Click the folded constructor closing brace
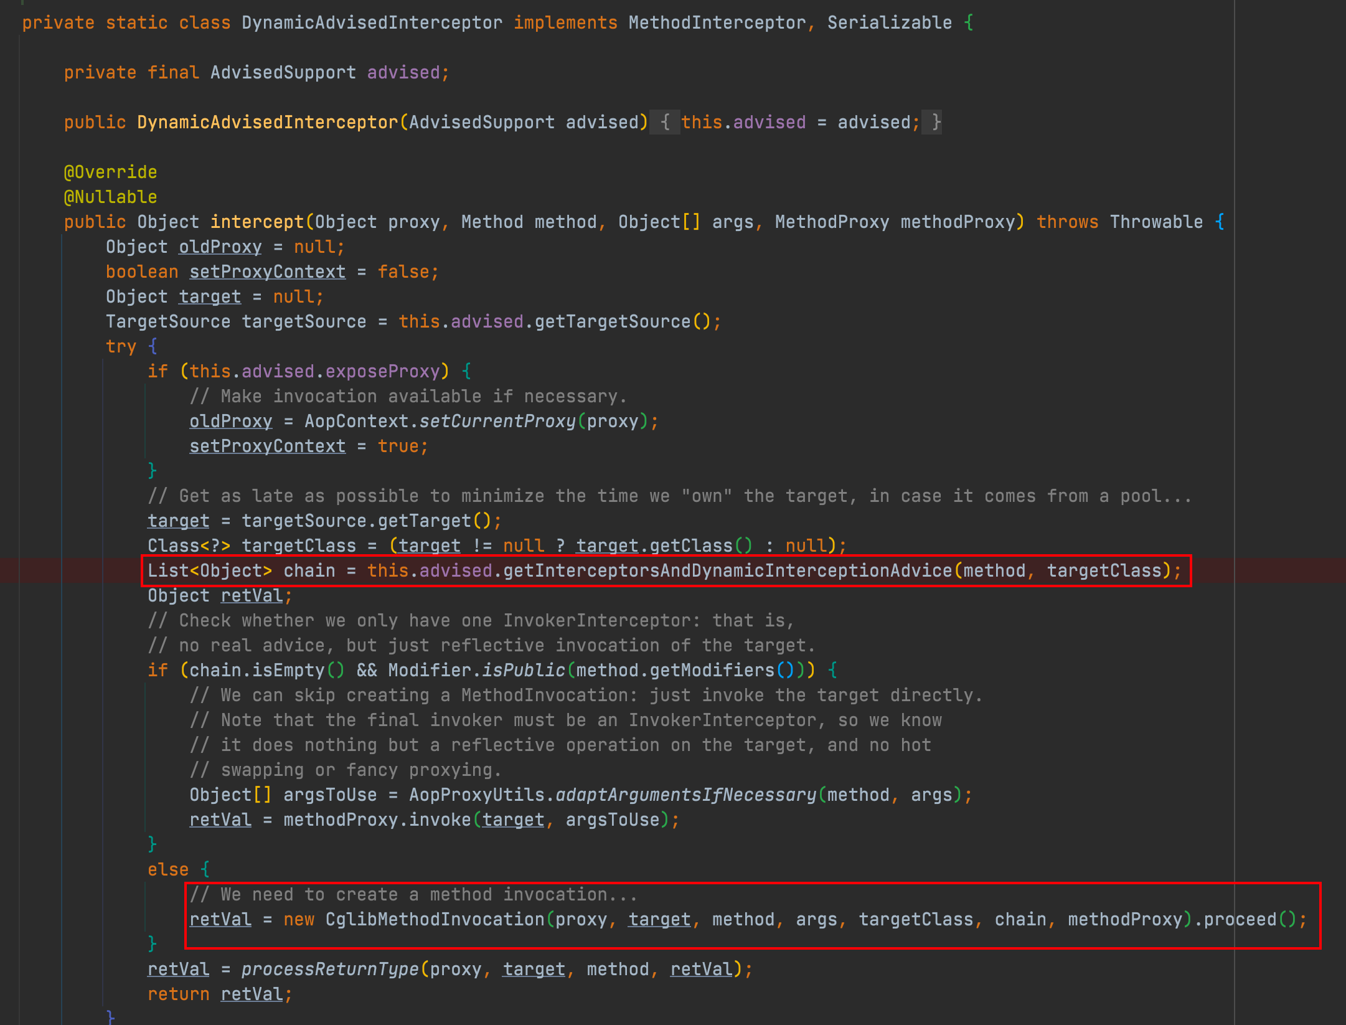 click(936, 122)
